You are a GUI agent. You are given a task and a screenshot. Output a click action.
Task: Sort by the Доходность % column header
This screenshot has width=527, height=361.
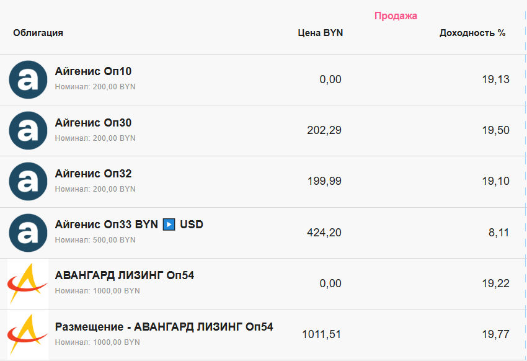(472, 33)
